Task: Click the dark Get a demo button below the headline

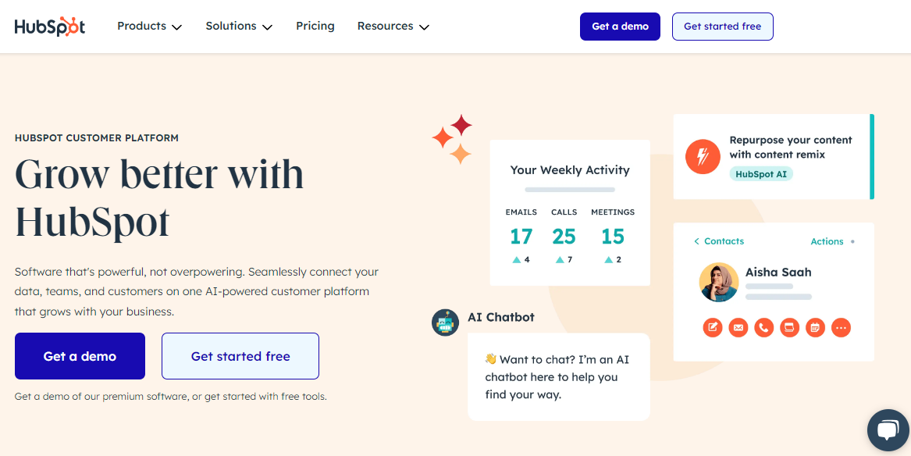Action: tap(79, 356)
